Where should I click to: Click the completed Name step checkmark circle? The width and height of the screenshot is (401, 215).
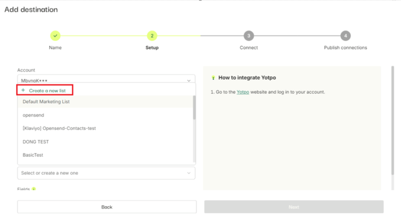55,36
